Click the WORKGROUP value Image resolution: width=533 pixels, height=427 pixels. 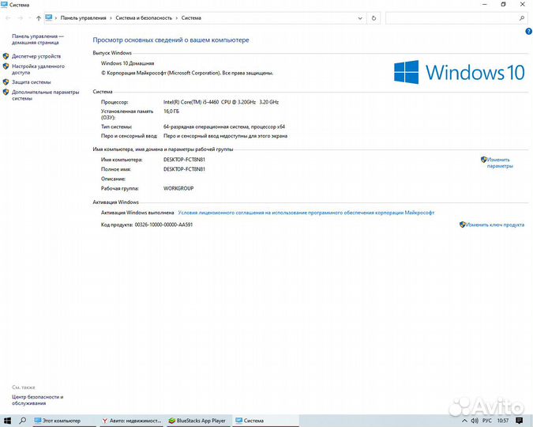(x=178, y=188)
